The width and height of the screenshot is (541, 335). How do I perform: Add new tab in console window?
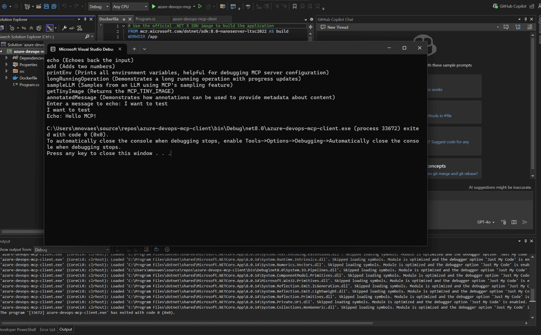click(134, 49)
